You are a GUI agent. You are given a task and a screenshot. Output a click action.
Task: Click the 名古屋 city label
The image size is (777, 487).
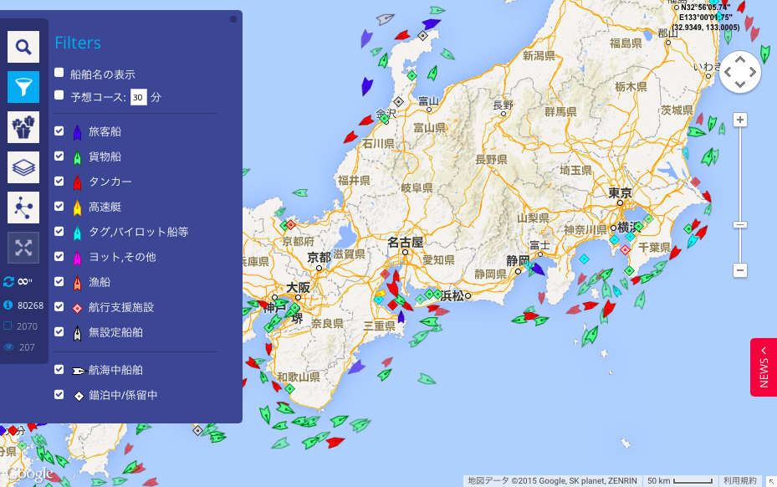406,243
